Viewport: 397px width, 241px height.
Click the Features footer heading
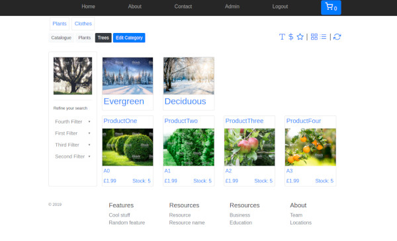(121, 205)
